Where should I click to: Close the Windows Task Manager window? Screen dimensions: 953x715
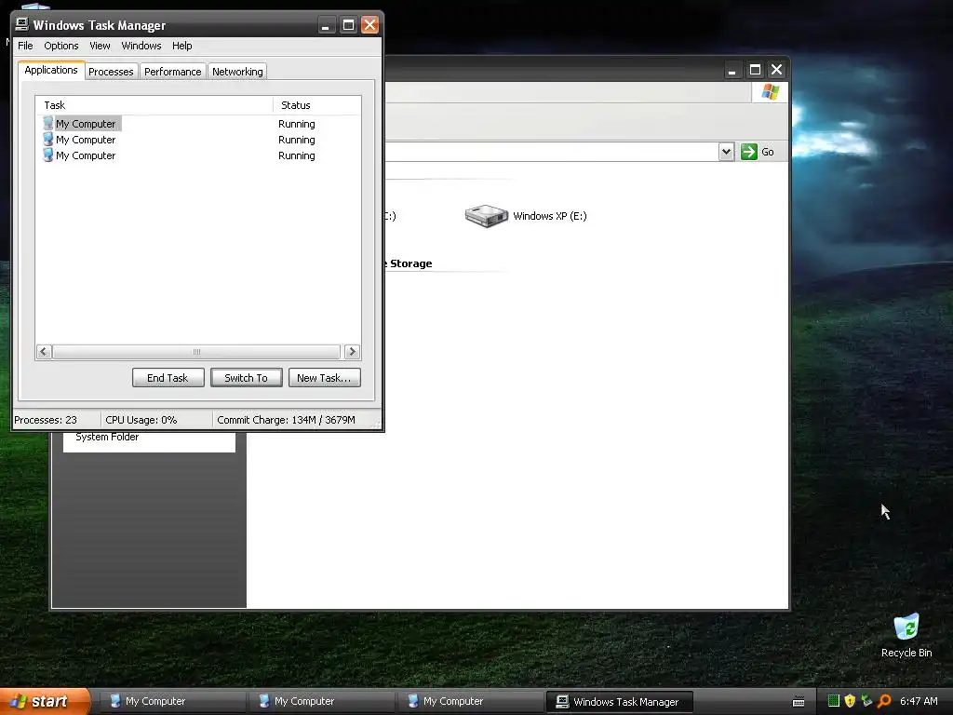tap(369, 25)
